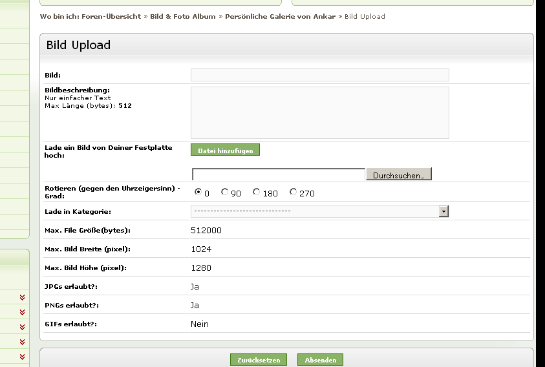Select the 90 degree rotation option
The height and width of the screenshot is (367, 545).
click(224, 192)
